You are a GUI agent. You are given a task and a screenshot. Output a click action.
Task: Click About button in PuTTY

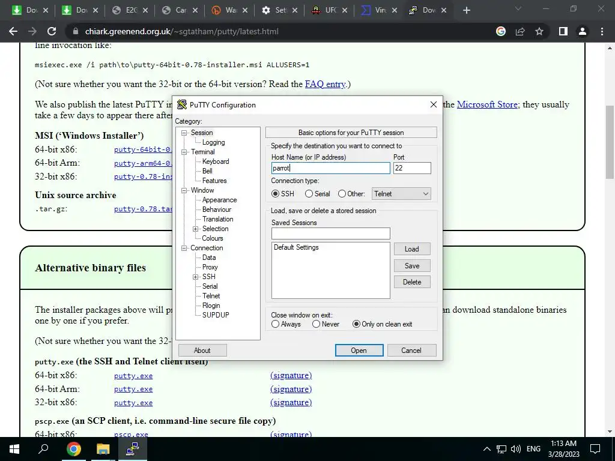pos(202,351)
